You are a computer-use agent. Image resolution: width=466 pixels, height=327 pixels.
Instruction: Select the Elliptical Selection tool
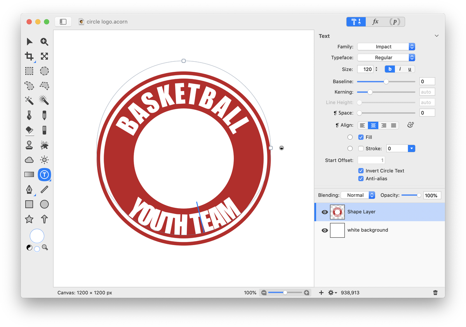click(x=45, y=71)
